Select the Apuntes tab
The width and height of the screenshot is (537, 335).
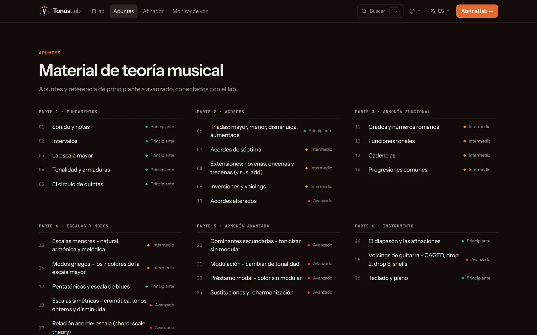[x=124, y=11]
